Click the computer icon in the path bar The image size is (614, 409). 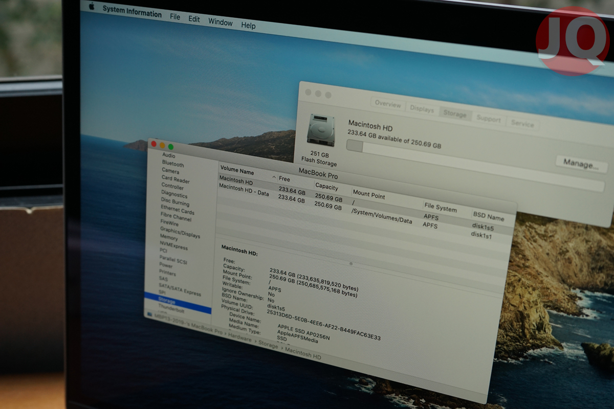149,314
